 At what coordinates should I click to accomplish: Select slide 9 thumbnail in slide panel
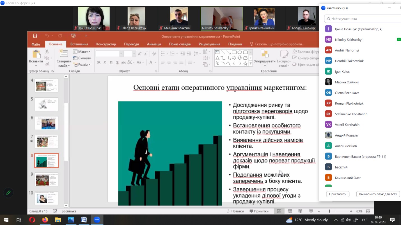[x=47, y=179]
